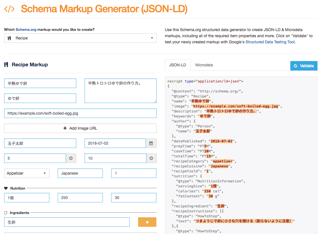
Task: Switch to the Microdata tab
Action: tap(204, 65)
